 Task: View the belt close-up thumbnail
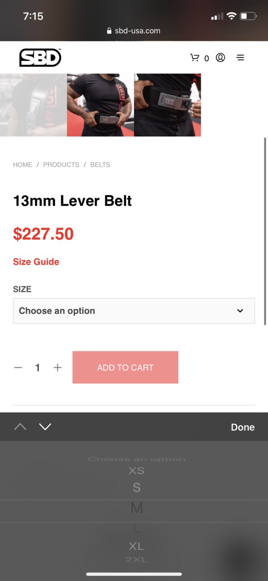point(167,104)
